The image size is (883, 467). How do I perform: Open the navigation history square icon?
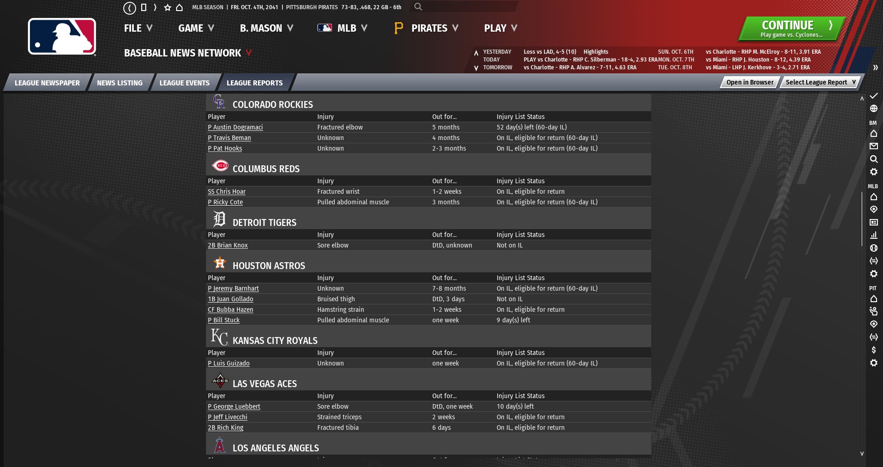(x=143, y=7)
